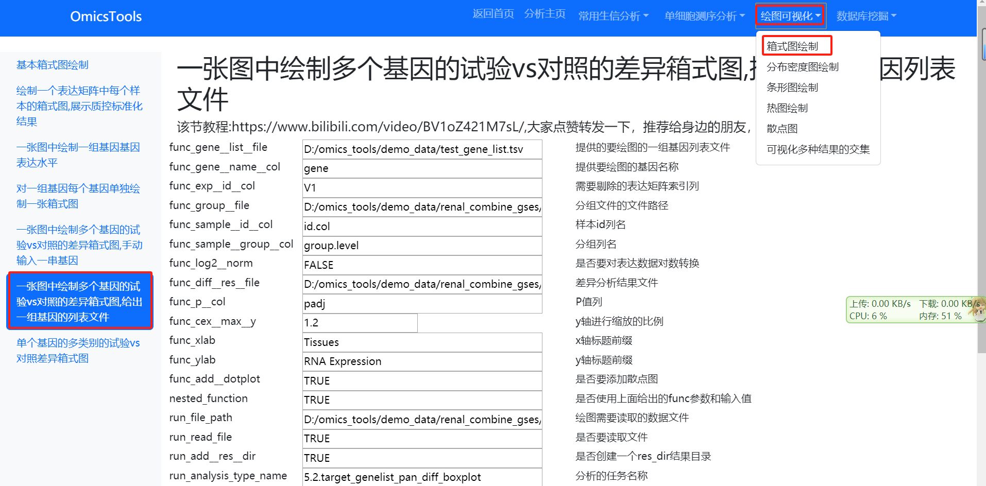The height and width of the screenshot is (486, 986).
Task: Pick 散点图 from the dropdown list
Action: pyautogui.click(x=781, y=129)
